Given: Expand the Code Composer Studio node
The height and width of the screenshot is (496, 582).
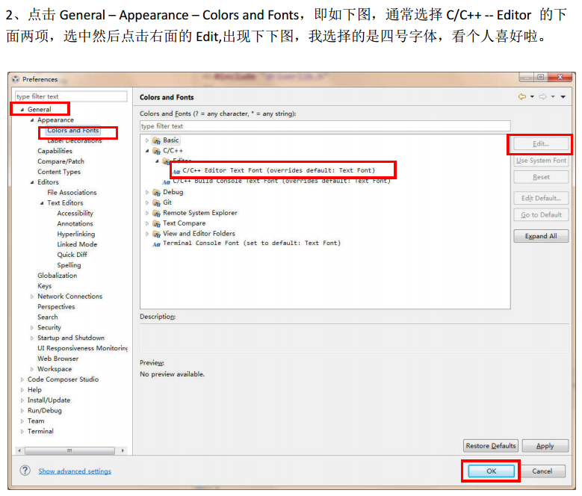Looking at the screenshot, I should 22,379.
